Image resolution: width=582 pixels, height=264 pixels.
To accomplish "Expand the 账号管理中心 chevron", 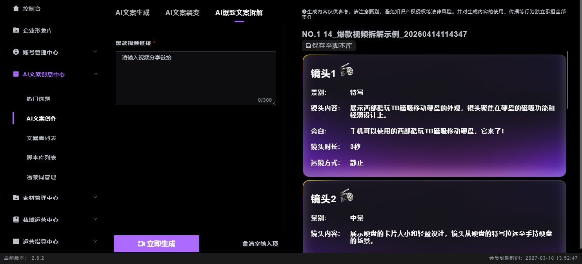I will [95, 52].
